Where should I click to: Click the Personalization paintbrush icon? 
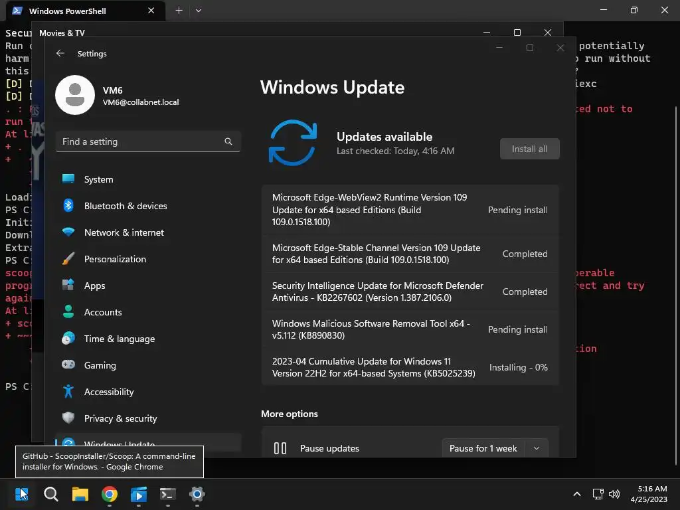[x=68, y=259]
